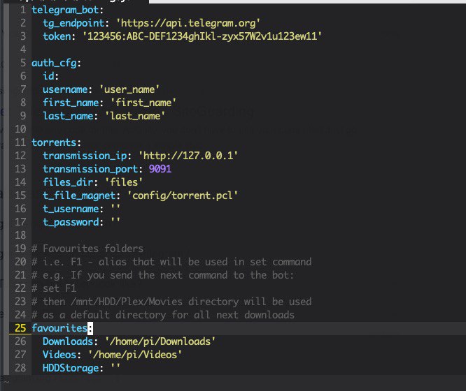Click the quoted 'last_name' value
The image size is (466, 391).
point(135,116)
